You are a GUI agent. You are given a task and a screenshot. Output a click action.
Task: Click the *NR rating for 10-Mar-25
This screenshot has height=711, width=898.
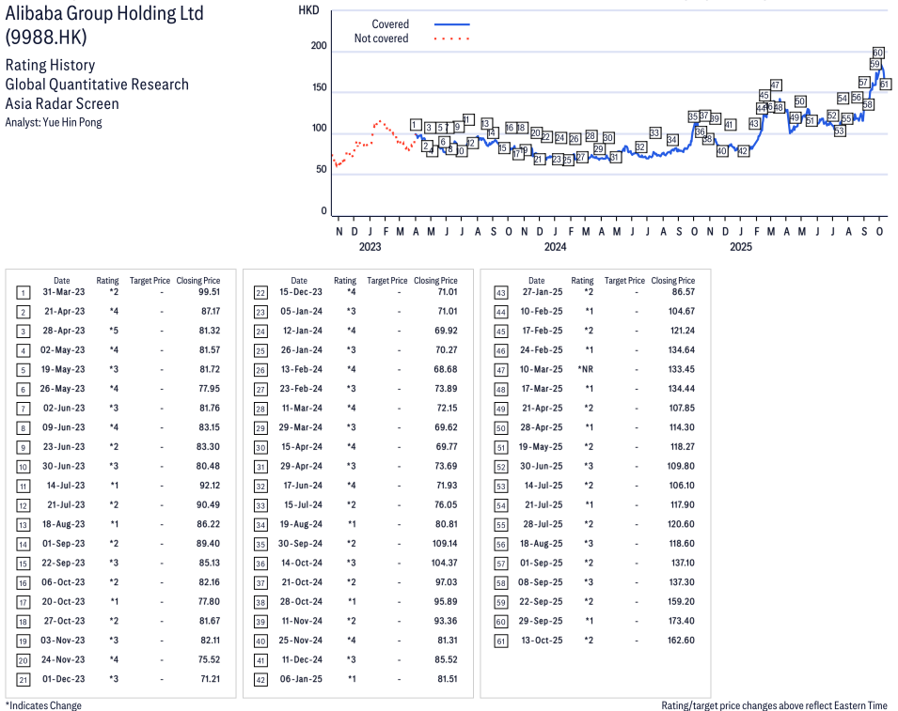(x=584, y=370)
